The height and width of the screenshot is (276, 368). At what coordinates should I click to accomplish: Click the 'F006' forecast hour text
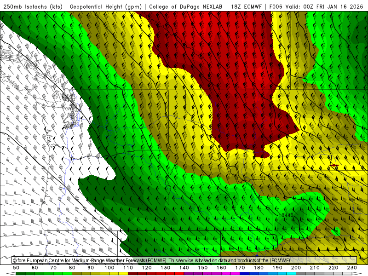pyautogui.click(x=276, y=6)
